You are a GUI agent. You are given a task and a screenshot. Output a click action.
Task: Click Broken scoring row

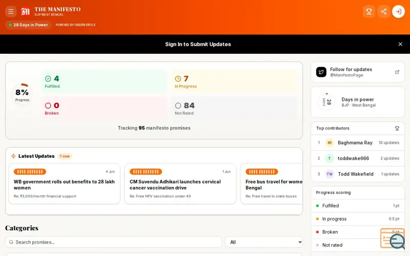coord(357,232)
